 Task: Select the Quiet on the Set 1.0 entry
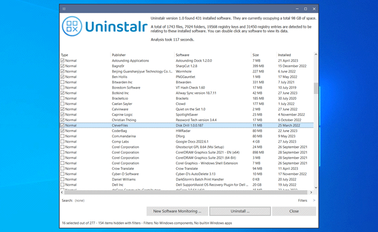point(191,109)
